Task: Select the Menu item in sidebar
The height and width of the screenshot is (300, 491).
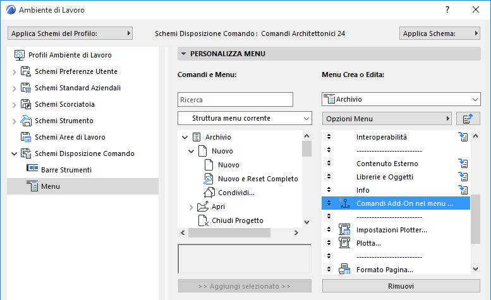Action: (x=51, y=186)
